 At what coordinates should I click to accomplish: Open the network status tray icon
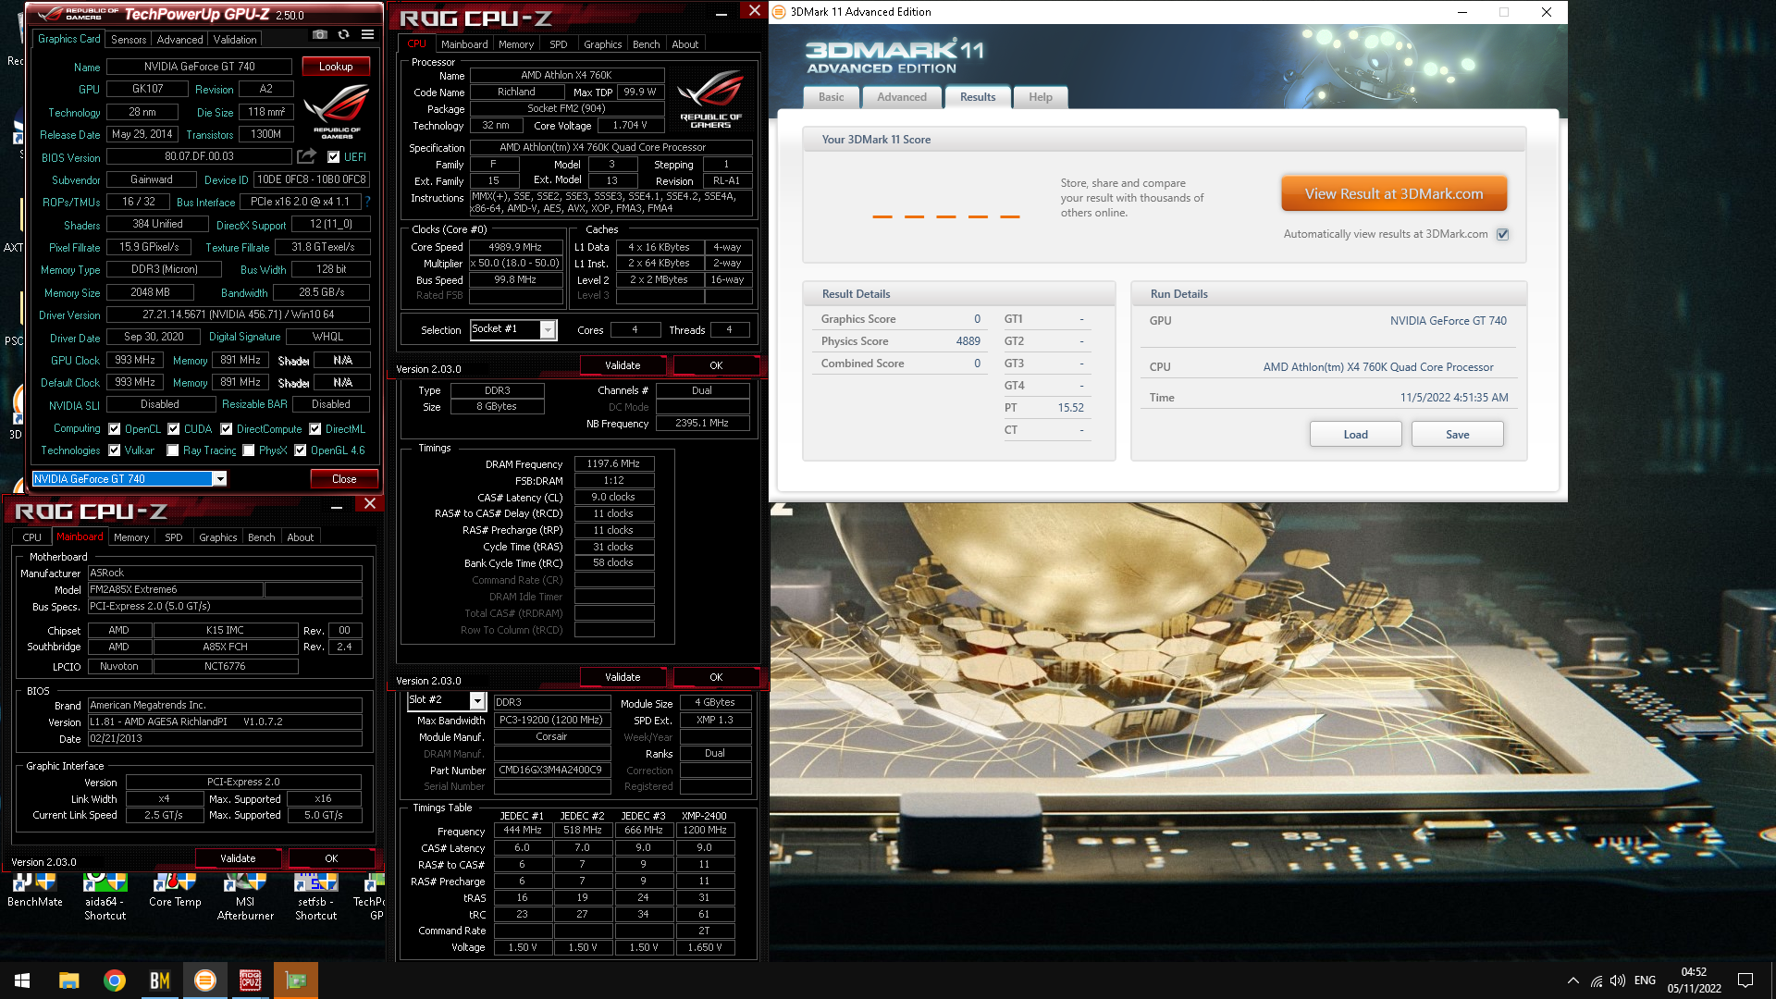(1597, 980)
